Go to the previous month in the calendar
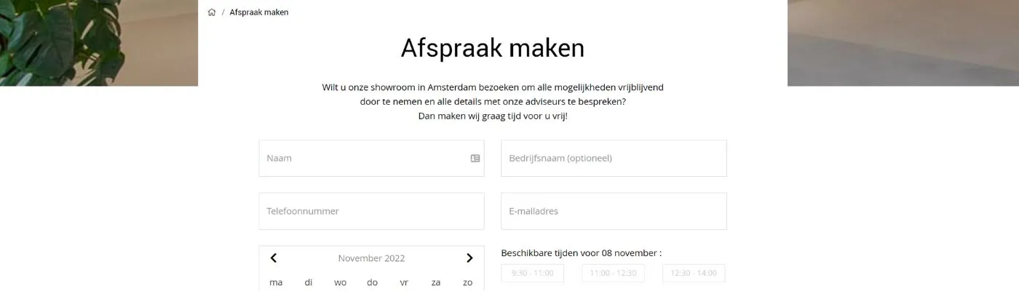Image resolution: width=1019 pixels, height=291 pixels. (274, 258)
